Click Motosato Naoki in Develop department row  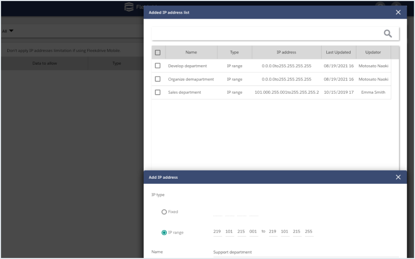coord(374,66)
